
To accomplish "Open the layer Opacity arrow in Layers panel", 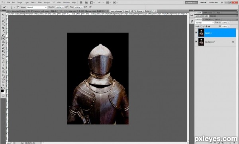I will coord(229,23).
